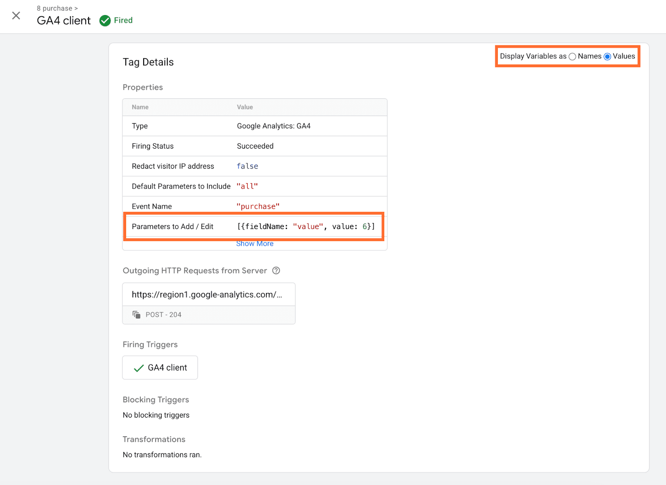This screenshot has width=666, height=485.
Task: Click the Redact visitor IP address false value
Action: [x=247, y=166]
